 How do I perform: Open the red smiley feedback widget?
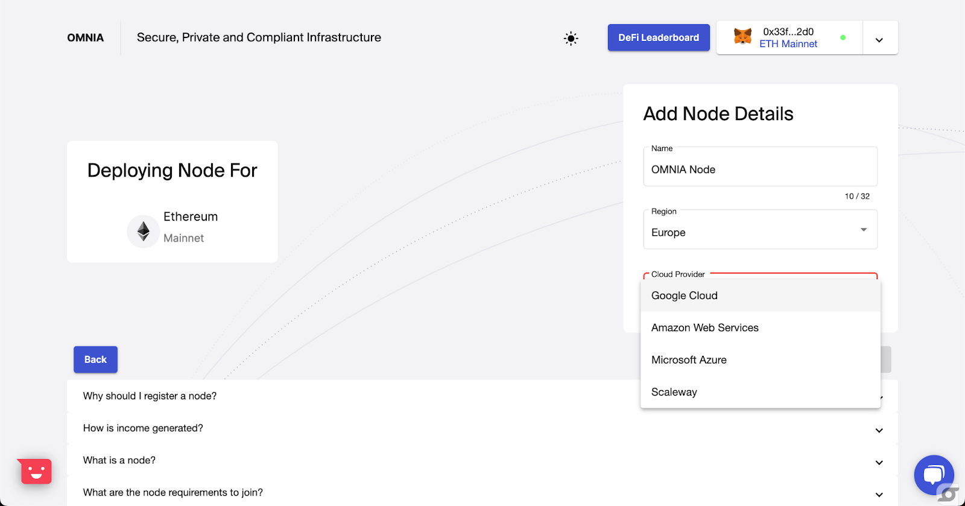click(36, 472)
